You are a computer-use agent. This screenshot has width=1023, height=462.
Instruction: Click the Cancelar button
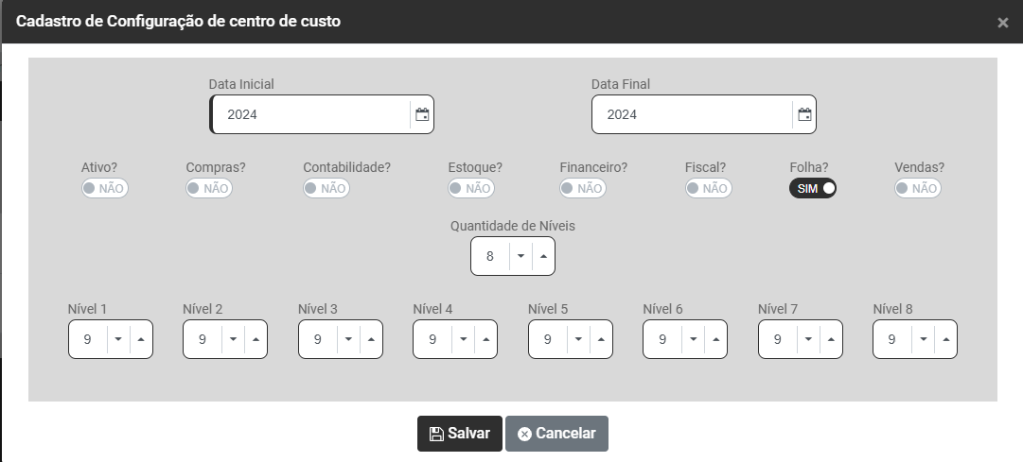(x=556, y=434)
